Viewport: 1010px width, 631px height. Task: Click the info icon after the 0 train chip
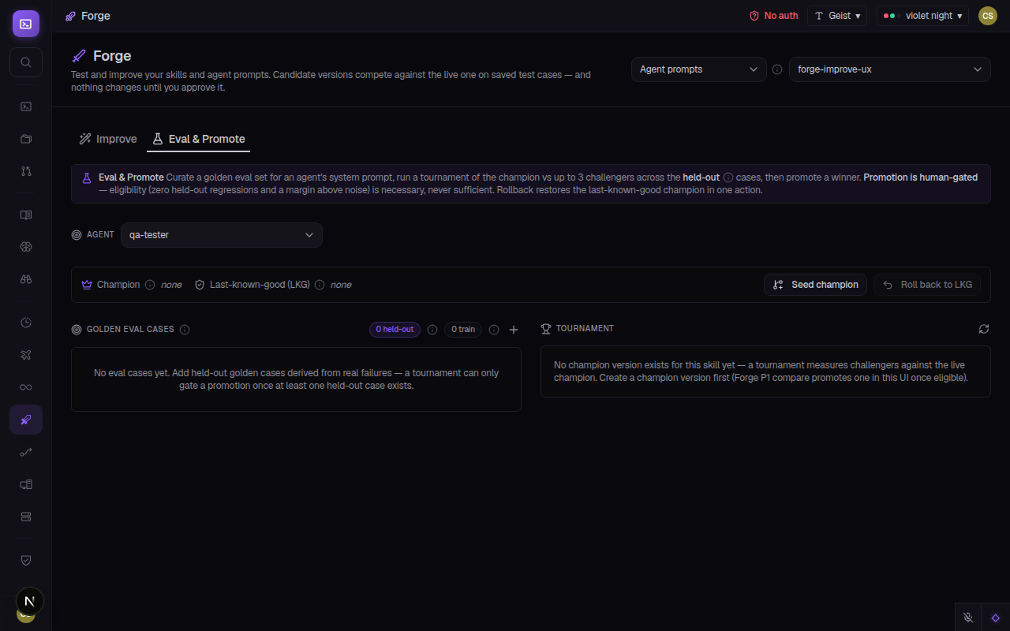(494, 330)
